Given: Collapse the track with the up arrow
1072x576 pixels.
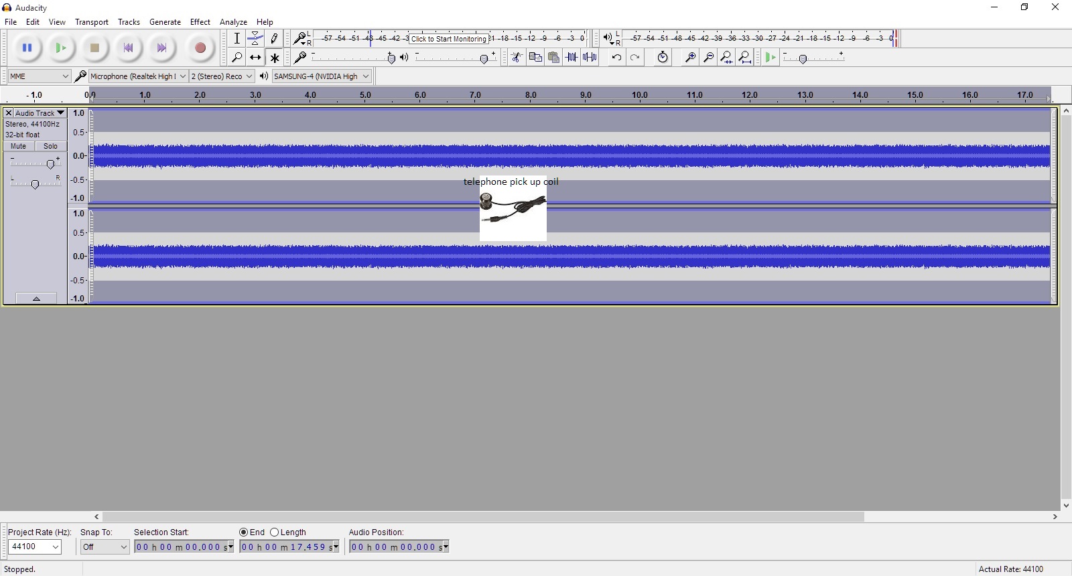Looking at the screenshot, I should click(x=36, y=299).
